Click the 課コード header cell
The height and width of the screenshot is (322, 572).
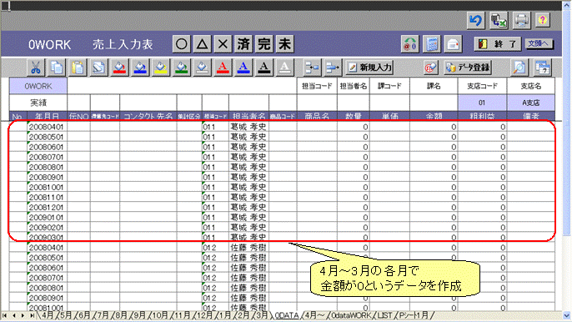click(x=389, y=86)
